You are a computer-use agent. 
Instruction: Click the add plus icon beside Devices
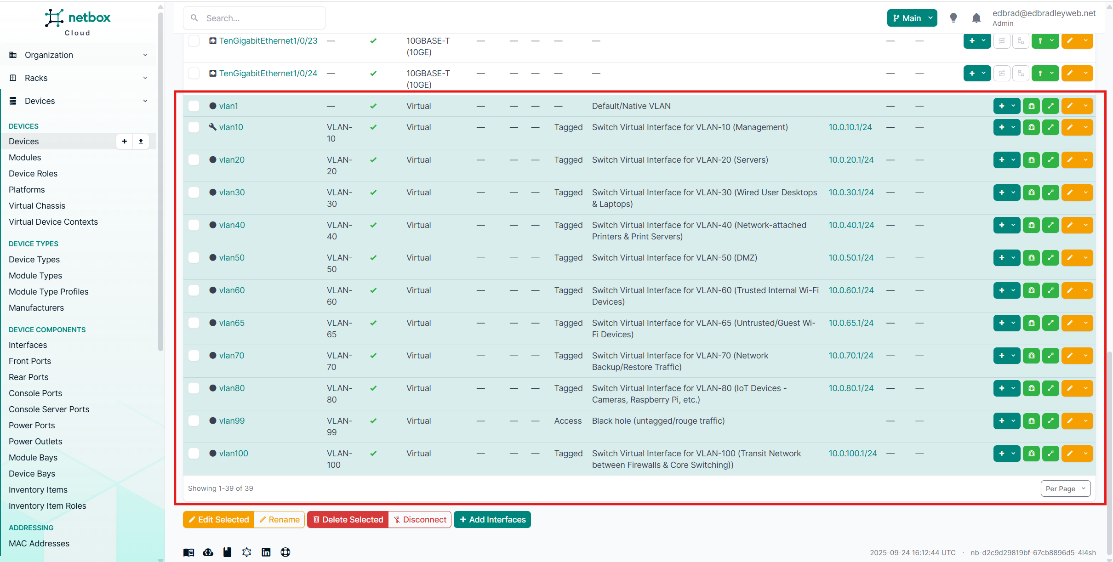tap(124, 142)
